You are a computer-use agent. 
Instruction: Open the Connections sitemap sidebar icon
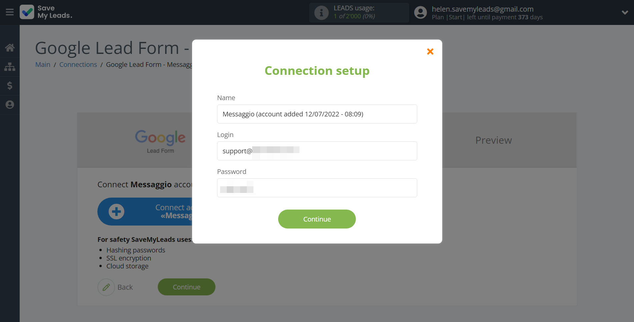coord(10,67)
